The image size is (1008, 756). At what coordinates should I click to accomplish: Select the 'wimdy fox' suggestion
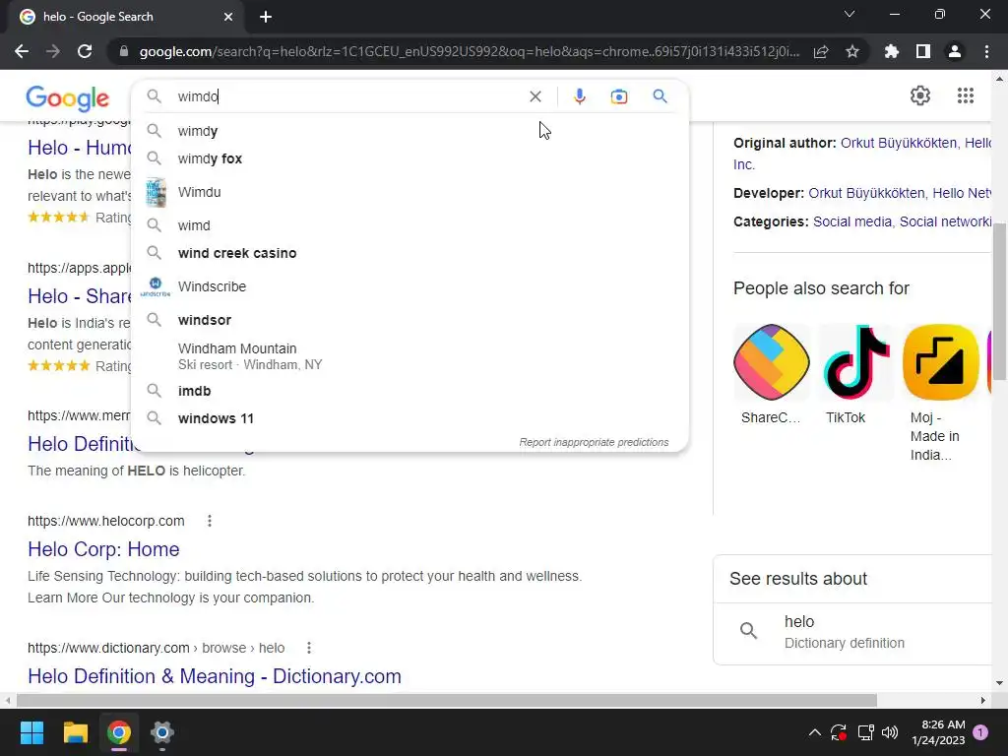point(409,158)
